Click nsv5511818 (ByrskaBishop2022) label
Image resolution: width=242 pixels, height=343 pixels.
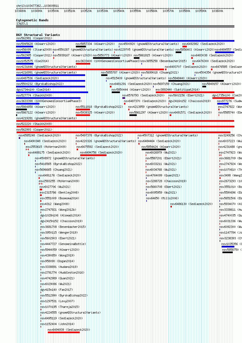pyautogui.click(x=100, y=107)
